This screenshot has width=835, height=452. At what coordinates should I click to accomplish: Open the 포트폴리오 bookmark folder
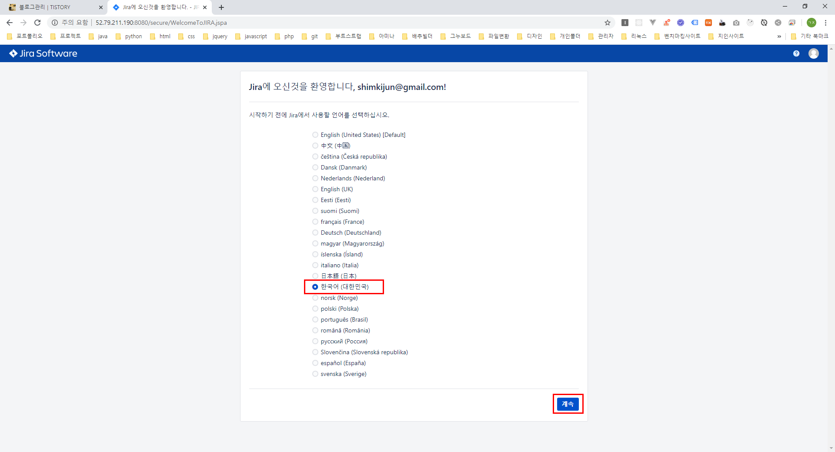(x=25, y=37)
